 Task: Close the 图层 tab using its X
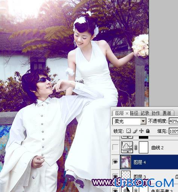point(127,113)
